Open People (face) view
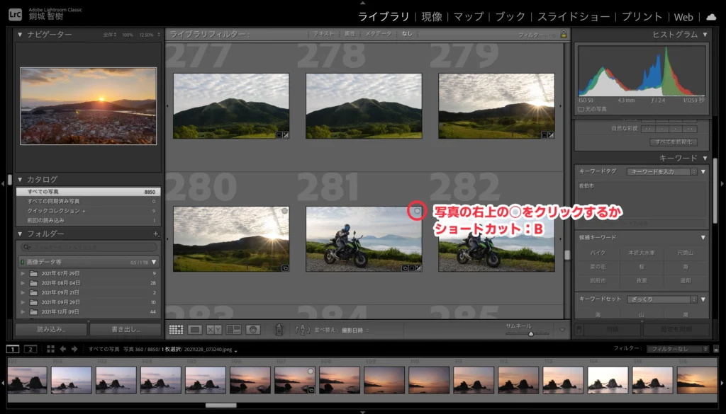Viewport: 726px width, 414px height. (253, 330)
